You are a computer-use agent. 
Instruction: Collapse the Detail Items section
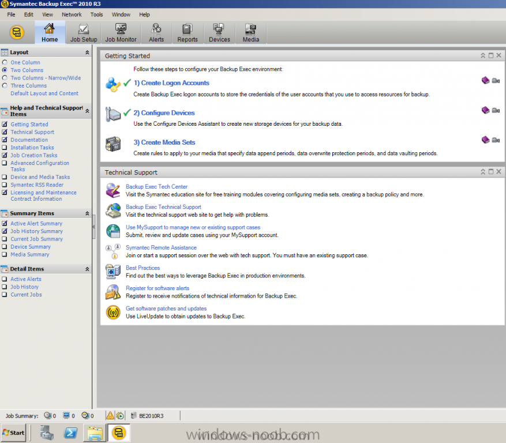[x=87, y=269]
